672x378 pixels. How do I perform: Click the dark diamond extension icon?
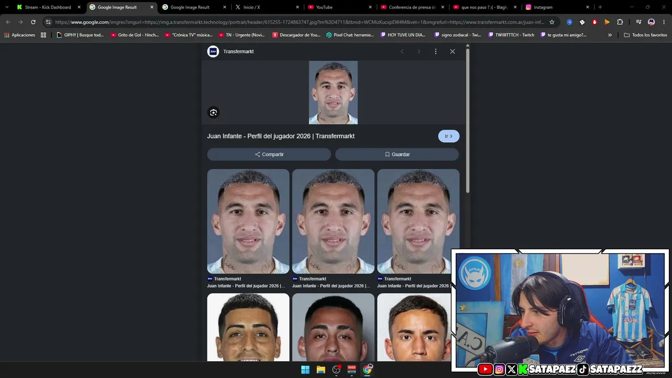point(582,22)
